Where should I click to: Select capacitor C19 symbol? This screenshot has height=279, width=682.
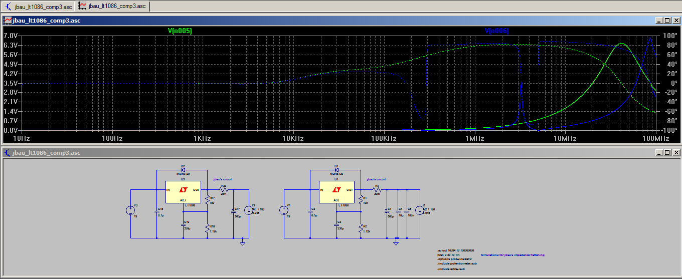[x=183, y=225]
